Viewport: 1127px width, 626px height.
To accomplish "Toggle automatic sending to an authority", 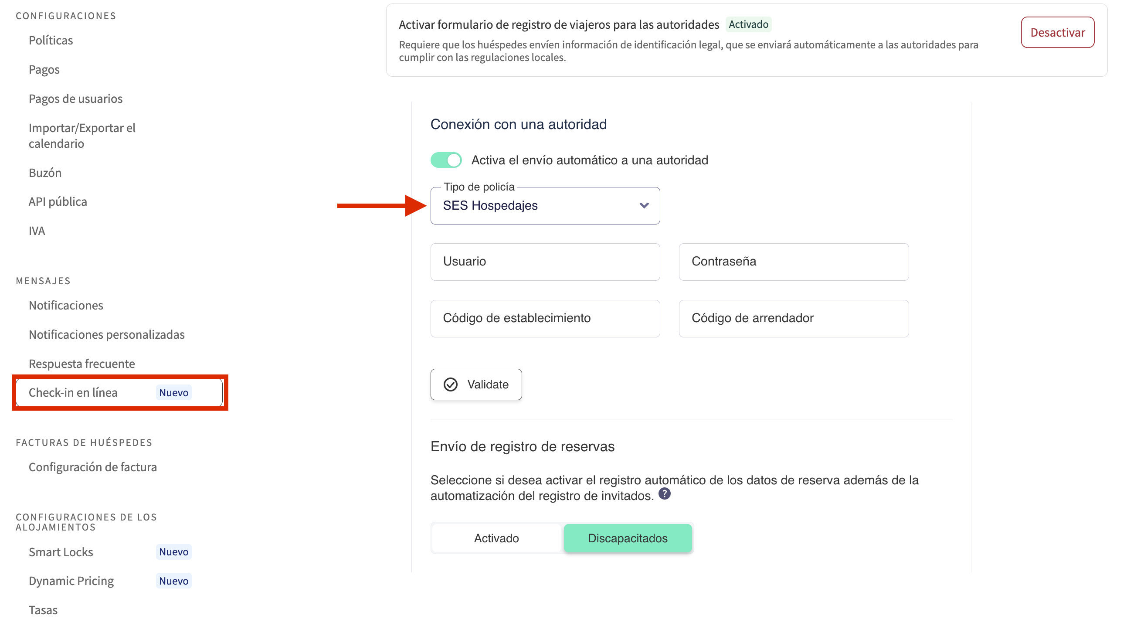I will (x=446, y=160).
